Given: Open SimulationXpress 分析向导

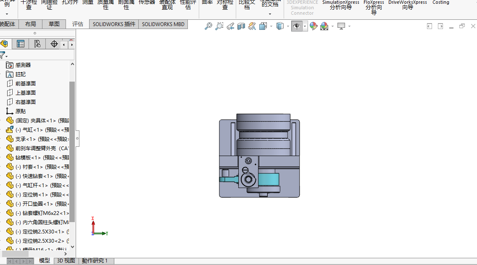Looking at the screenshot, I should pos(341,5).
